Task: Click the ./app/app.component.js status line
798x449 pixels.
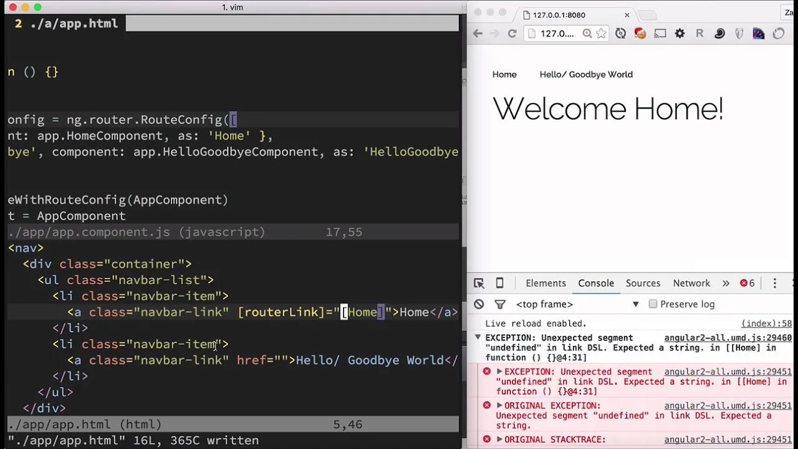Action: pos(233,232)
